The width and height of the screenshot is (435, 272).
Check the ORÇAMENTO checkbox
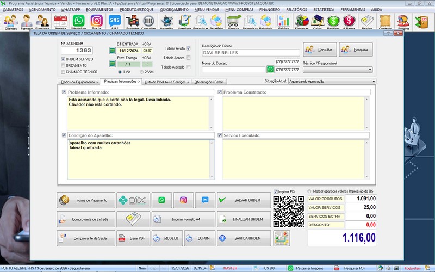pyautogui.click(x=63, y=65)
